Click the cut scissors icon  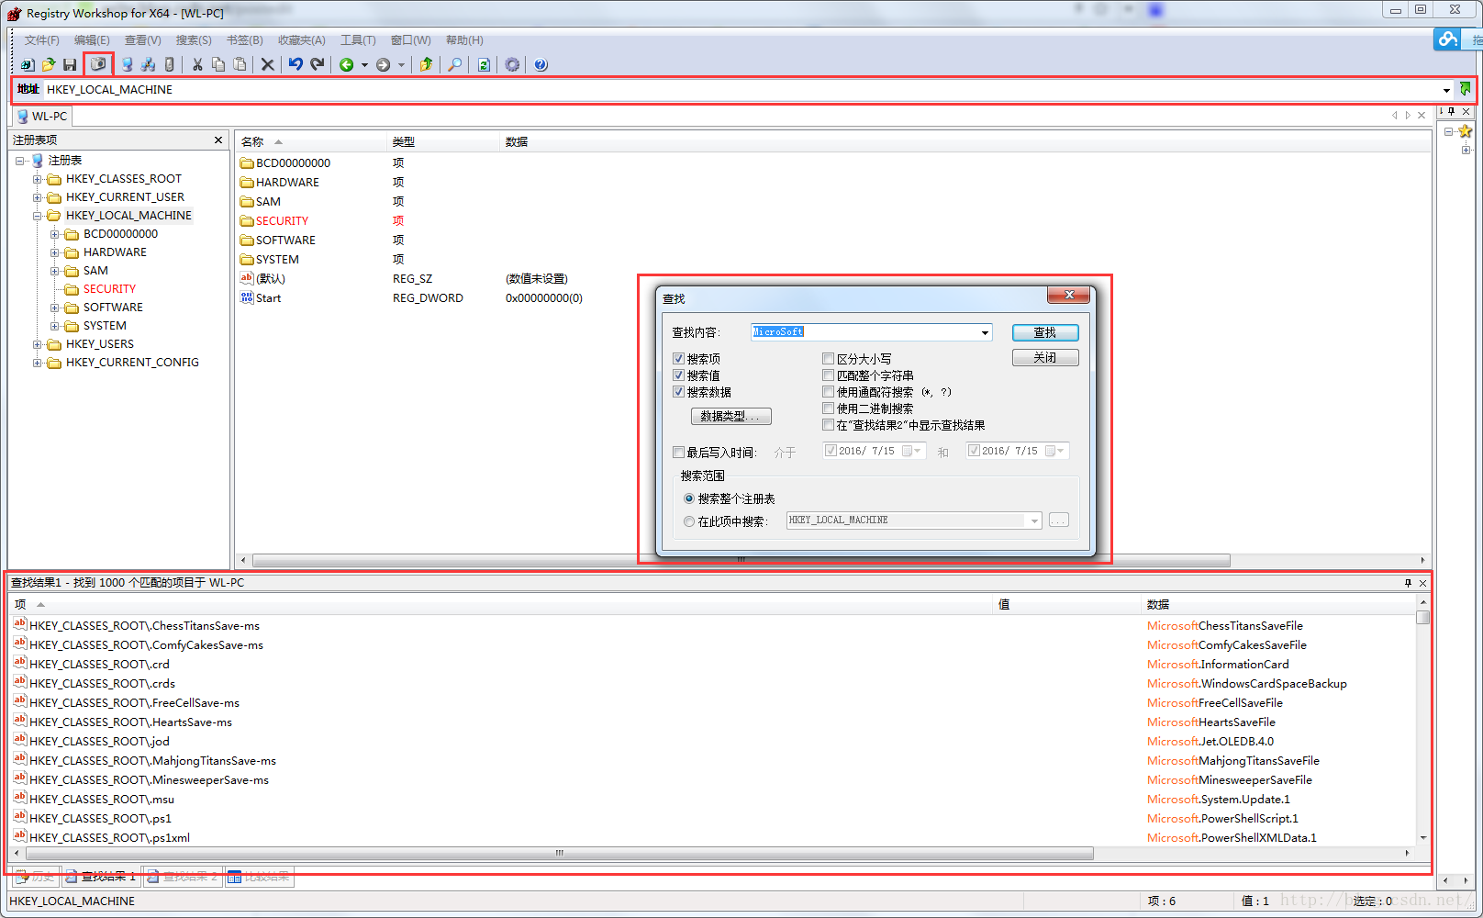[x=196, y=64]
